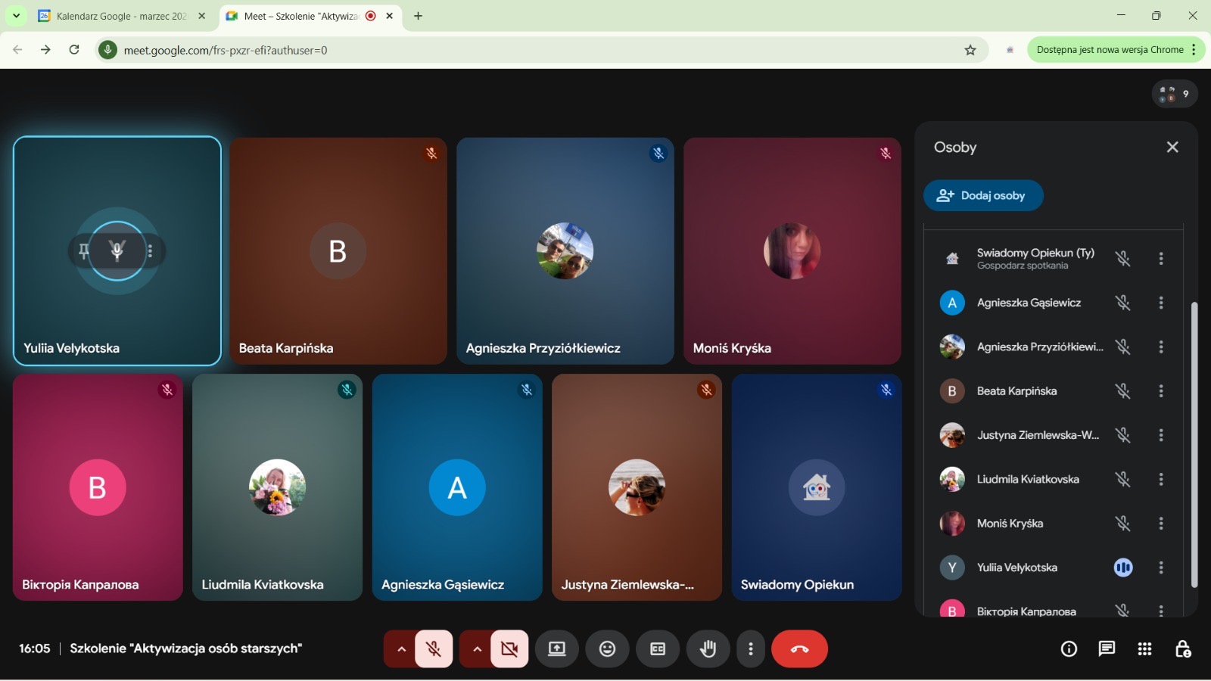
Task: Click the Dodaj osoby button
Action: click(x=982, y=196)
